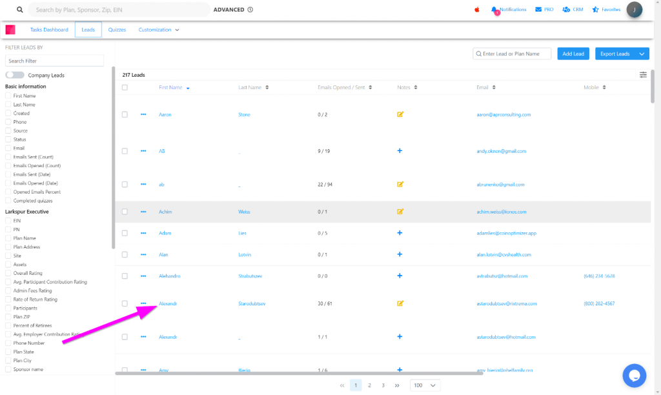Switch to the Tasks Dashboard tab

pyautogui.click(x=49, y=30)
